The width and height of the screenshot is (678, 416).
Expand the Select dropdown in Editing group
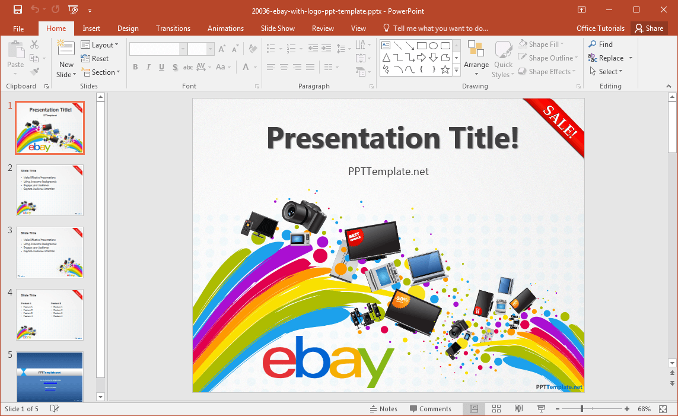tap(606, 72)
